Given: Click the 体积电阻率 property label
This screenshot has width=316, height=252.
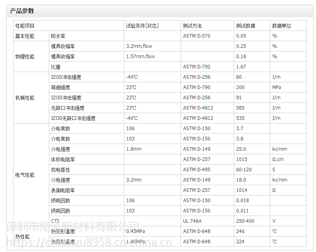Looking at the screenshot, I should pos(63,159).
